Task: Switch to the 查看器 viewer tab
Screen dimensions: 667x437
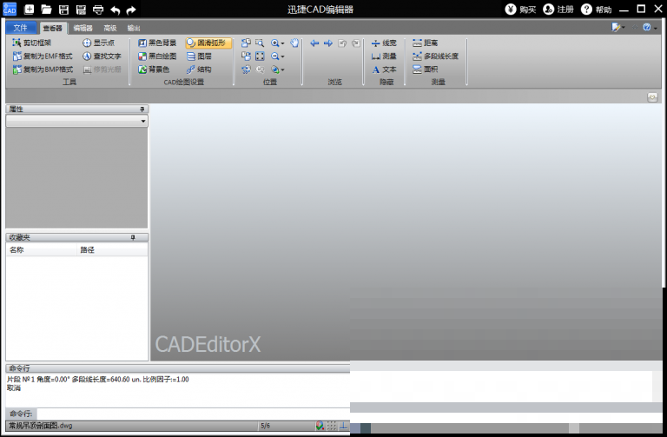Action: pyautogui.click(x=53, y=28)
